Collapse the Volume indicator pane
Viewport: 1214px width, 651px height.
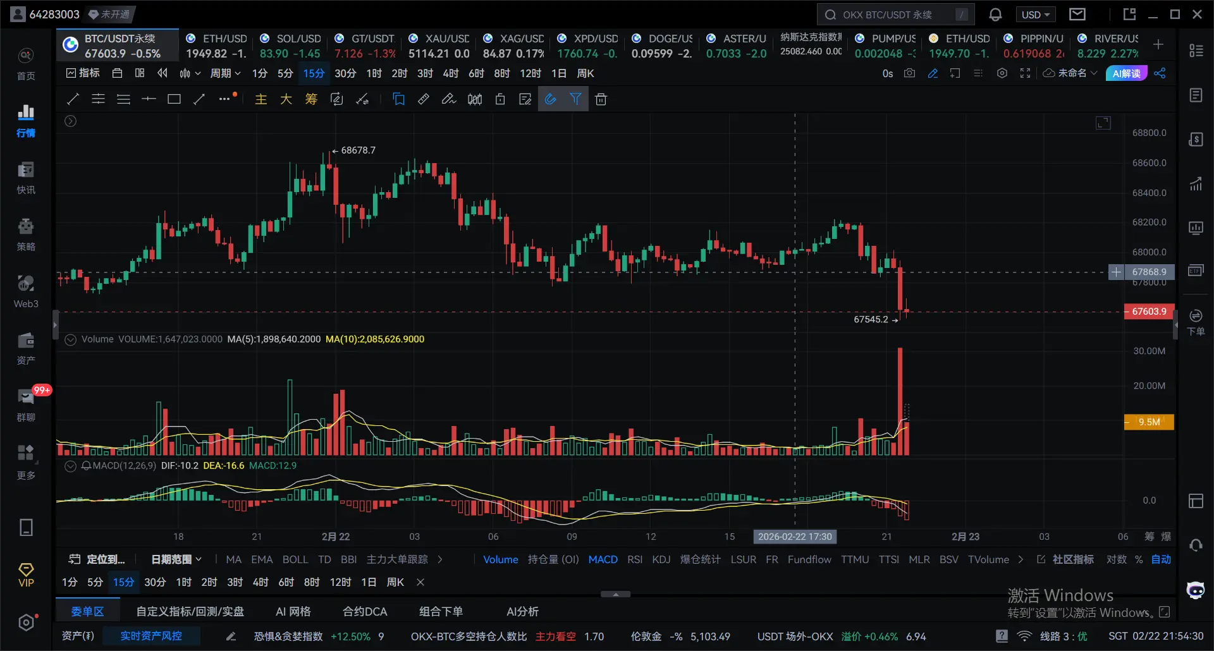coord(71,340)
